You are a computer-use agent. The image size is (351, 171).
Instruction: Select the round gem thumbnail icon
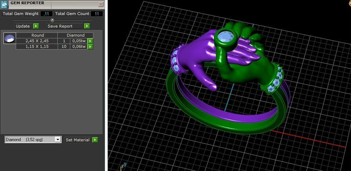point(10,38)
